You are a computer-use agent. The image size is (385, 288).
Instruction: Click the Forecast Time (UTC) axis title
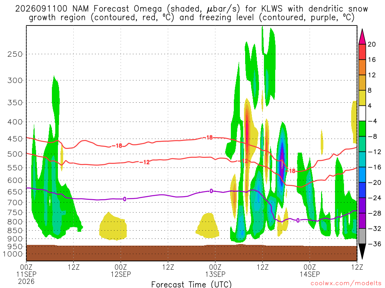[191, 284]
